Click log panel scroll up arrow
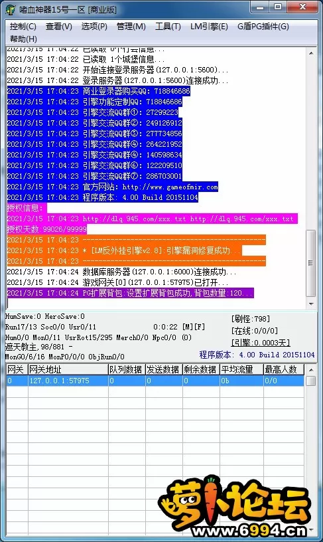This screenshot has height=542, width=323. [x=311, y=53]
